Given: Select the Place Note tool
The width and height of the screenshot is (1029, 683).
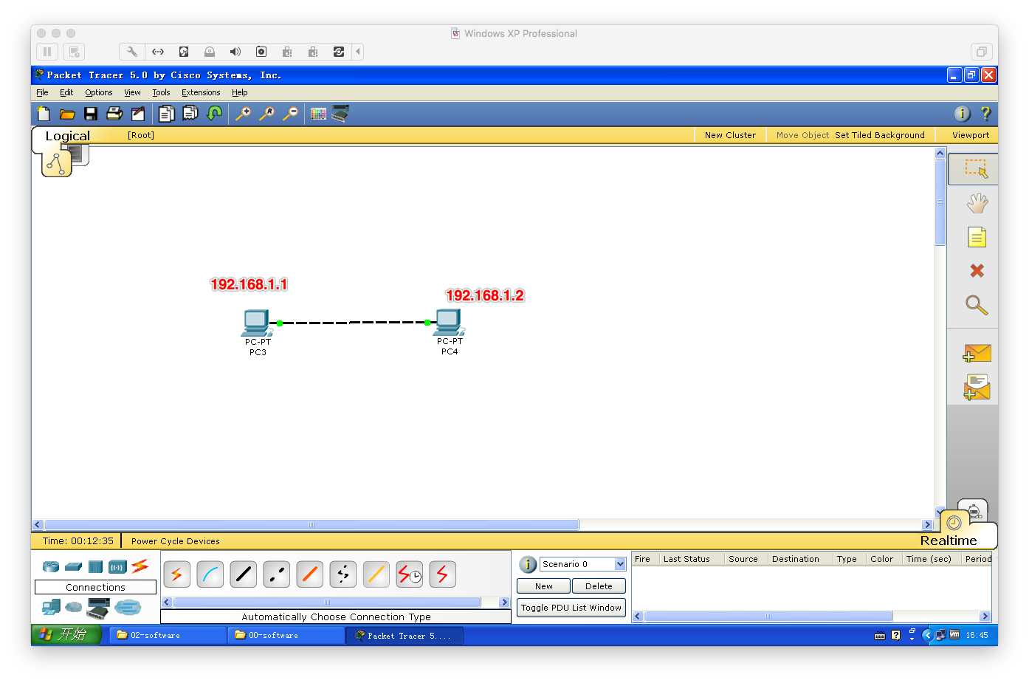Looking at the screenshot, I should tap(977, 237).
